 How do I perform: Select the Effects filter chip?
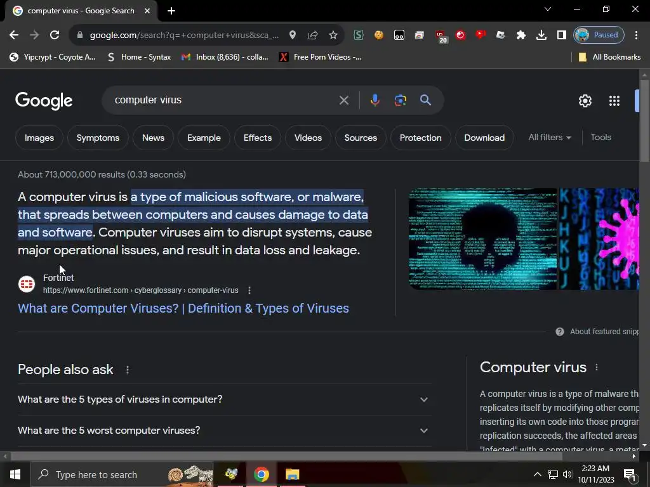pos(258,138)
